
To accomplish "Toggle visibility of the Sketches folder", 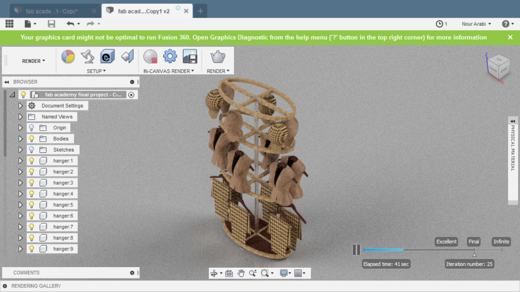I will coord(32,150).
